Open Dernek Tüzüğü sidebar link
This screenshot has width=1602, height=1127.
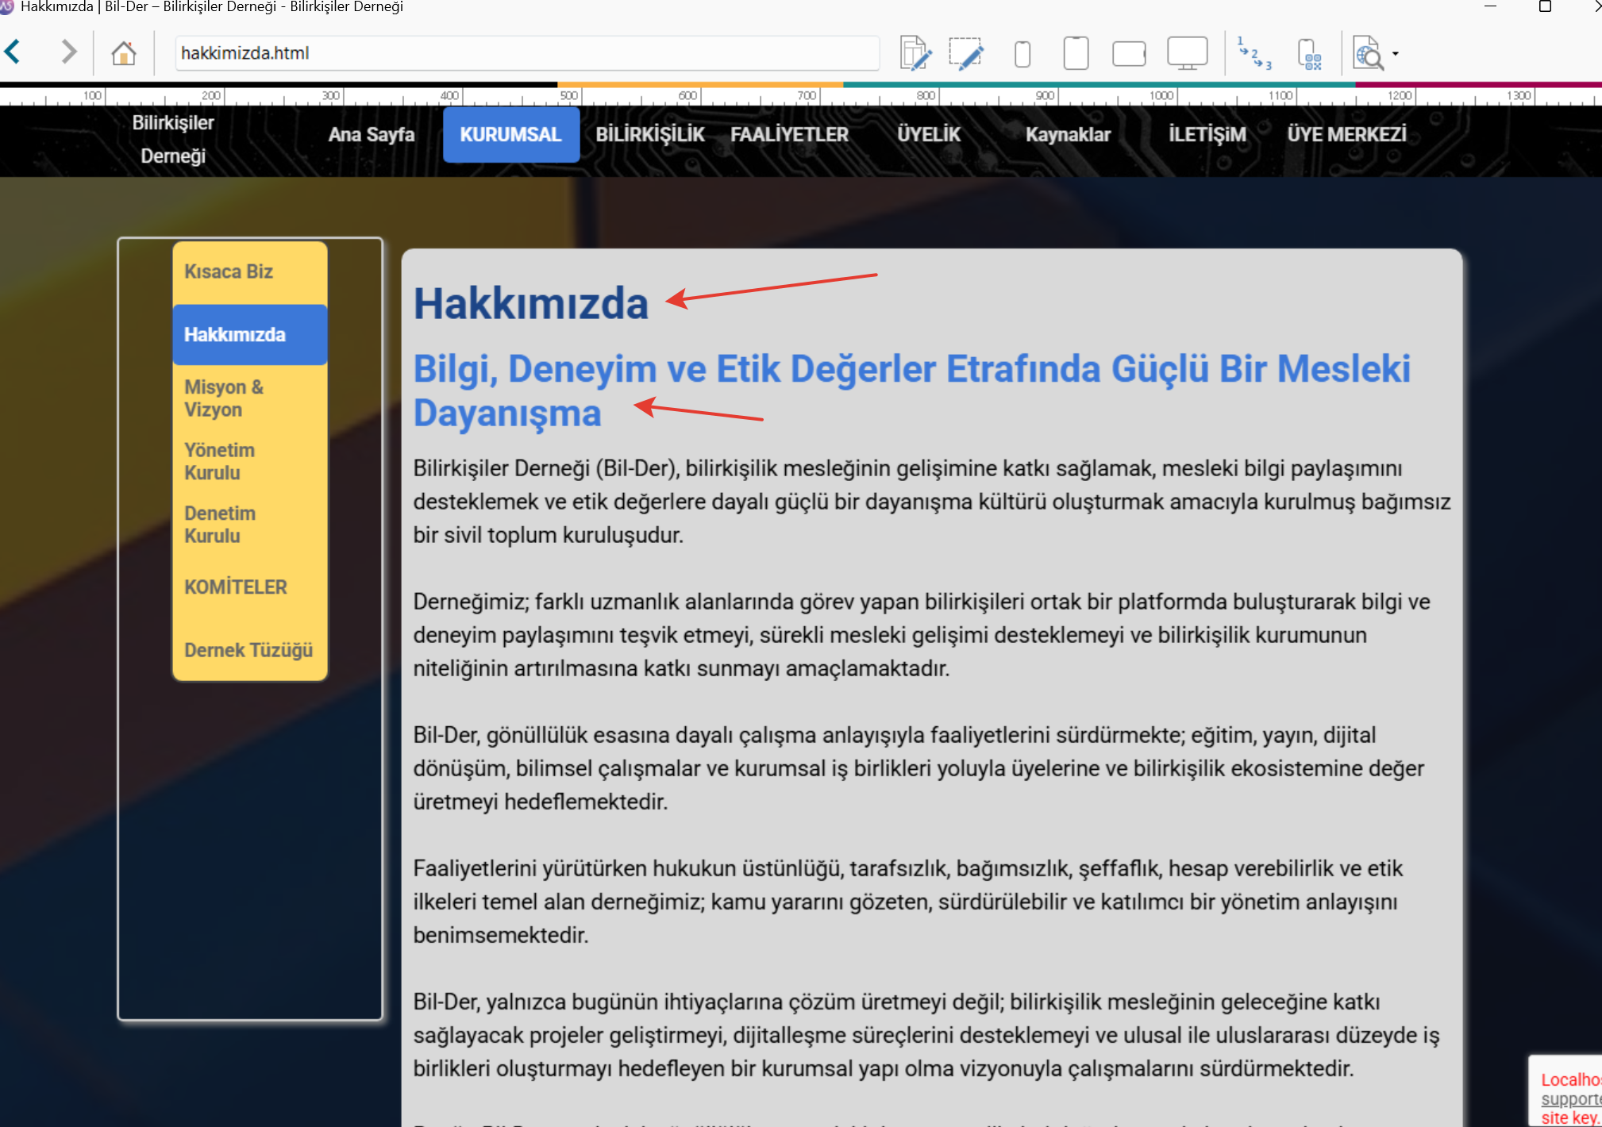pos(250,650)
